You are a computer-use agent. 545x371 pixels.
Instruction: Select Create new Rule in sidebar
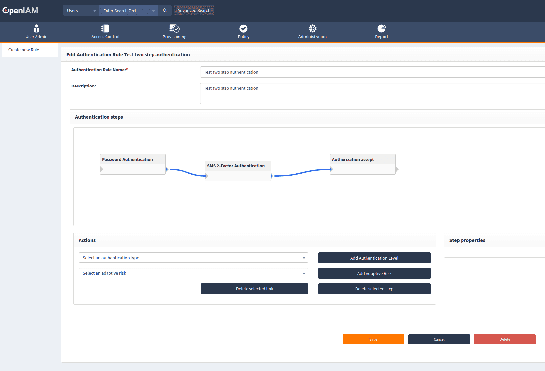click(x=24, y=50)
